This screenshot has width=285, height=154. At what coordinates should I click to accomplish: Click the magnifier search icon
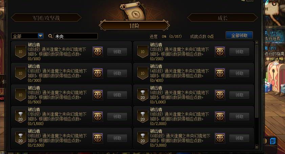coord(50,36)
